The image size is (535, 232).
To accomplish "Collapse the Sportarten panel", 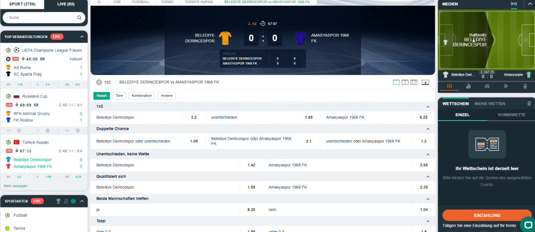I will 82,201.
